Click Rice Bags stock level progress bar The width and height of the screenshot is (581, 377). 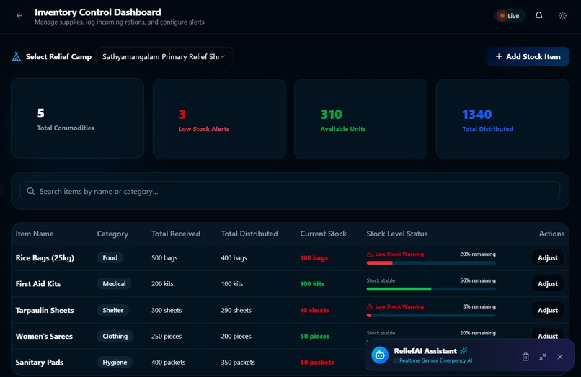[431, 263]
